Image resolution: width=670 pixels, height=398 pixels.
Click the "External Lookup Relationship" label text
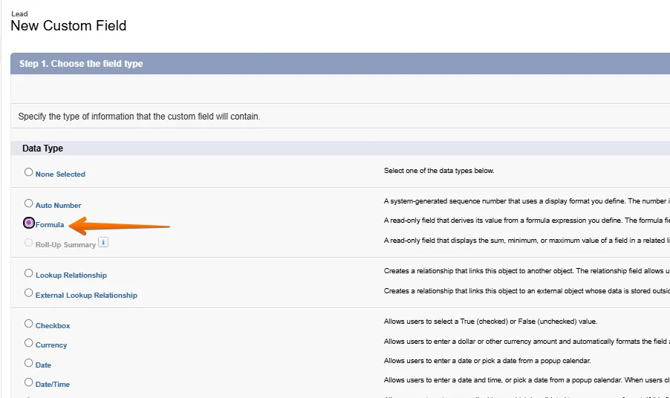86,296
